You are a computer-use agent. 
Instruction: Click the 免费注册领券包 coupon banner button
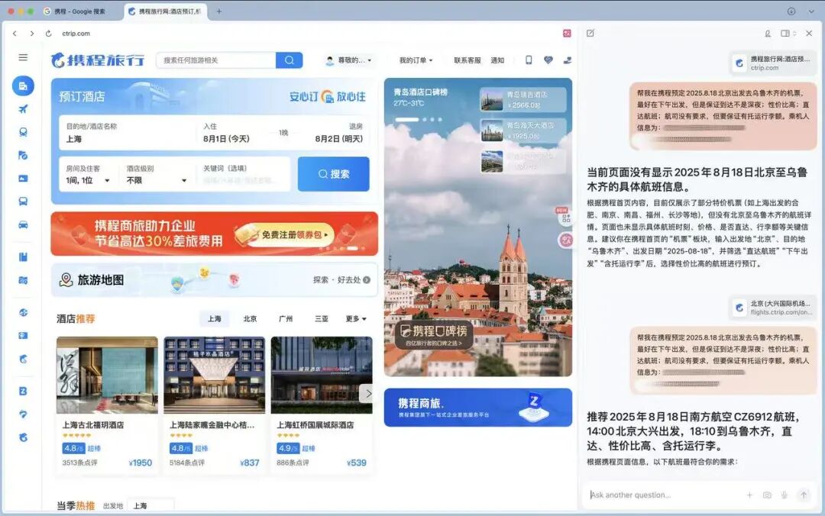coord(292,234)
